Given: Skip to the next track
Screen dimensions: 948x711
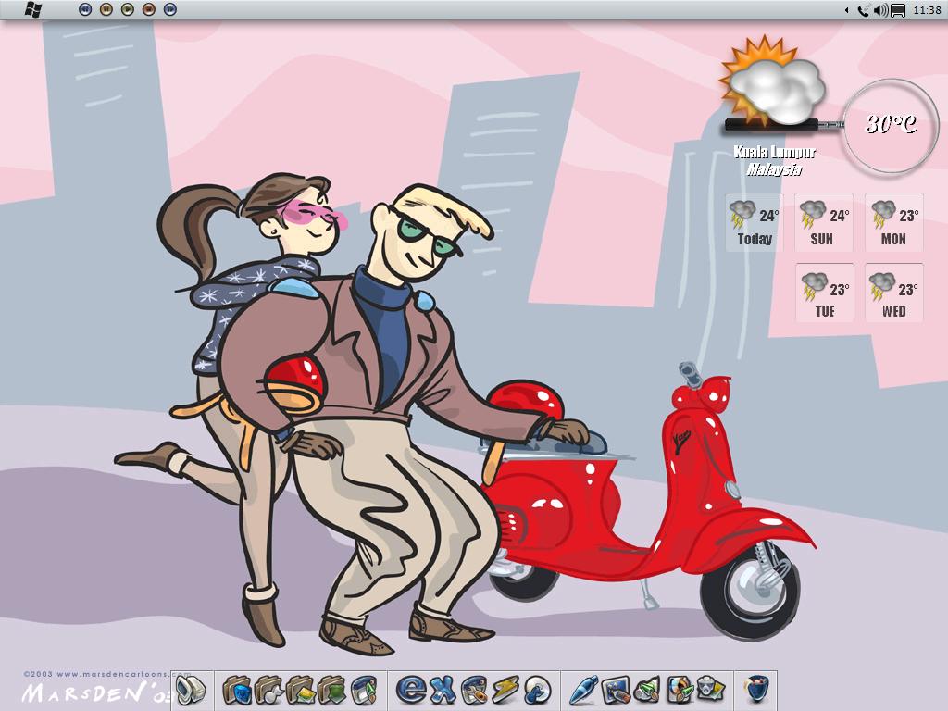Looking at the screenshot, I should click(170, 10).
